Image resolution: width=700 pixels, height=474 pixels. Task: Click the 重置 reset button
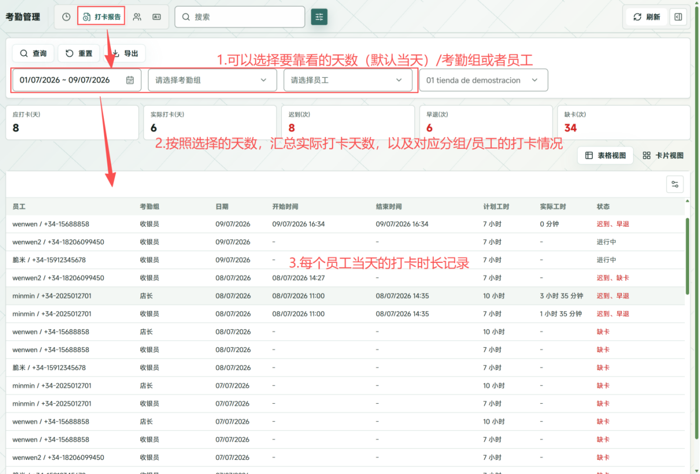tap(79, 53)
